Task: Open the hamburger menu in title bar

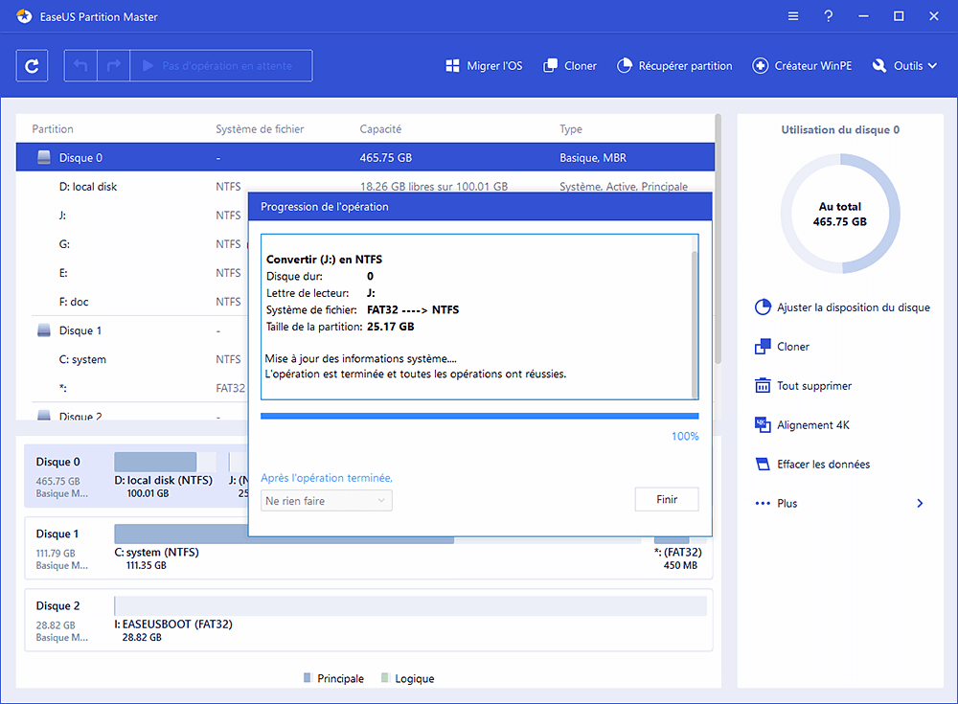Action: [793, 16]
